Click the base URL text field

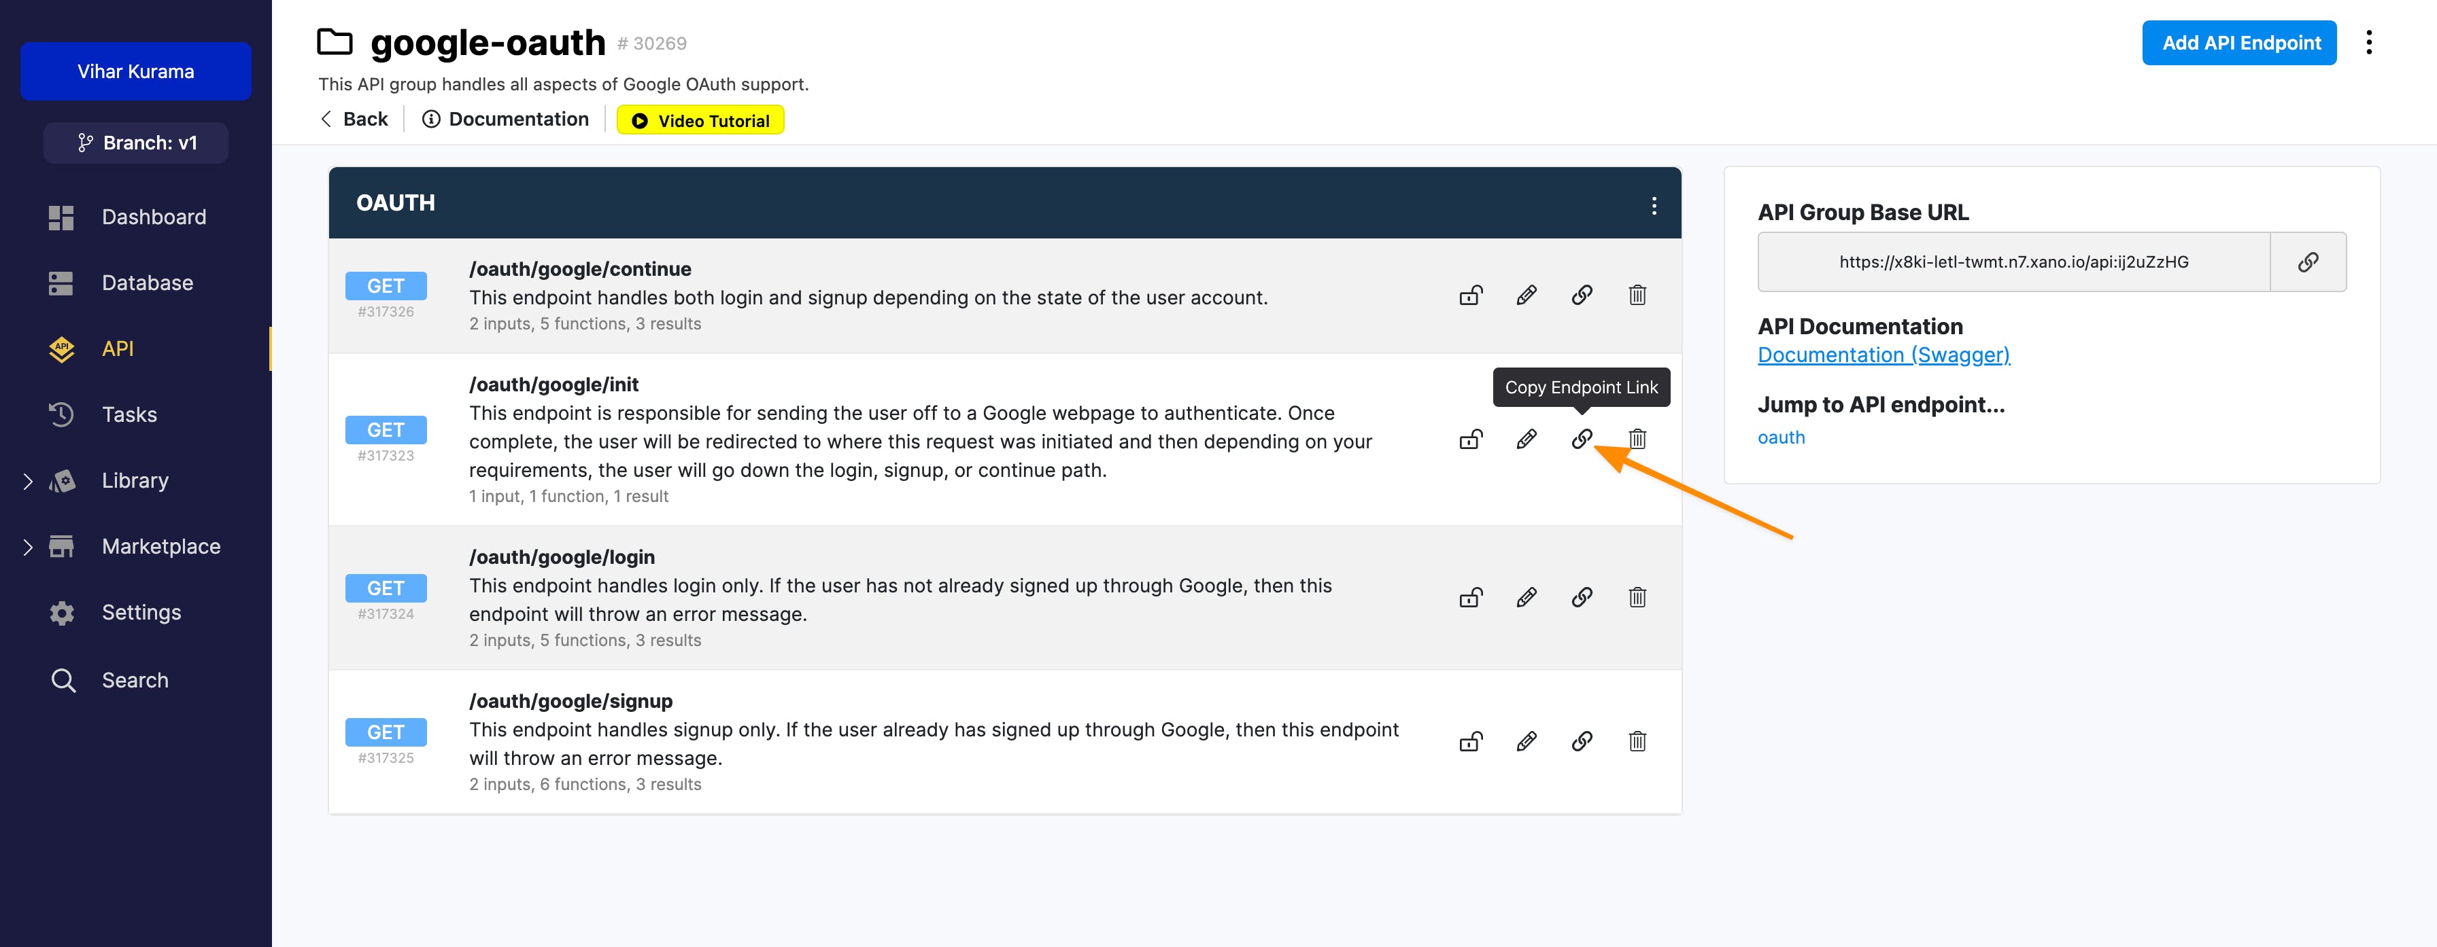(x=2013, y=262)
